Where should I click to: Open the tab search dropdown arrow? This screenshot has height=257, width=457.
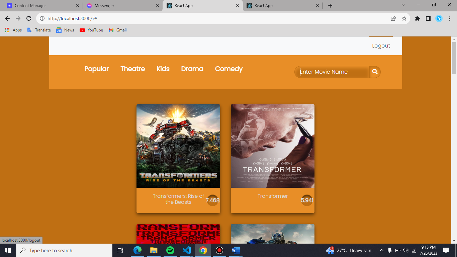(403, 5)
